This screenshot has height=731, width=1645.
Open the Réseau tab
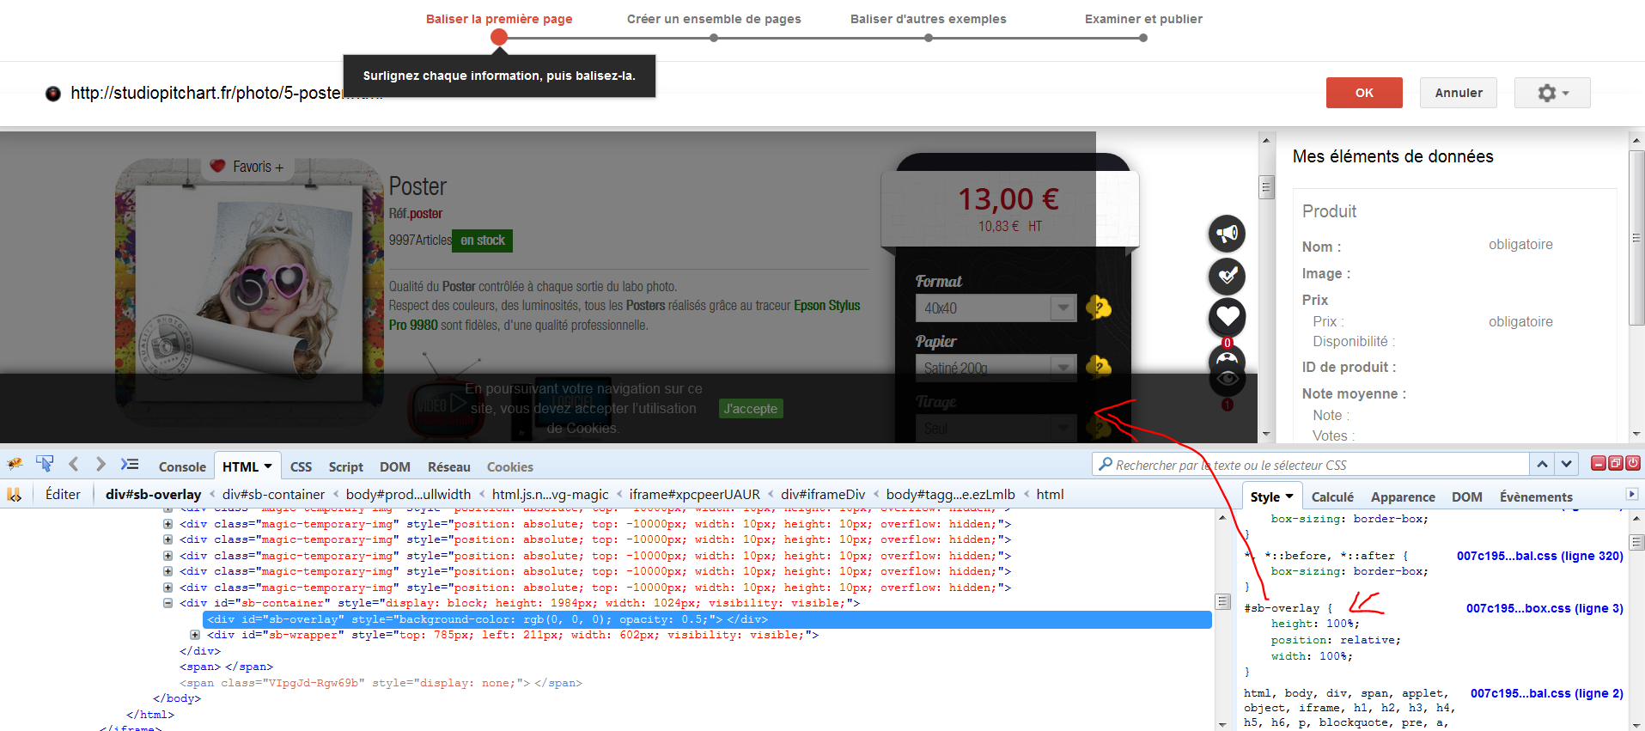coord(448,466)
